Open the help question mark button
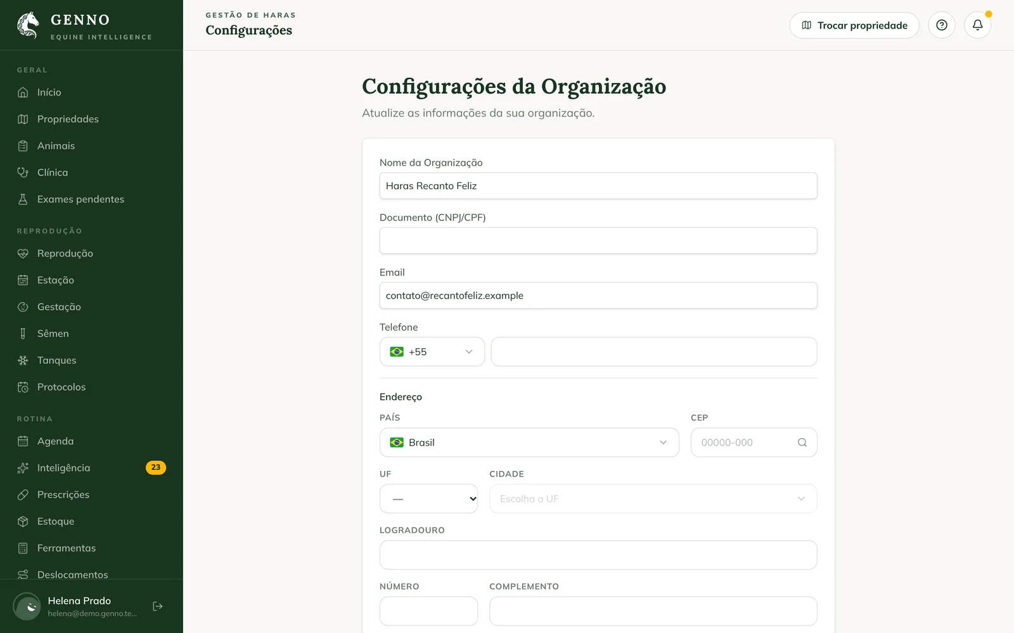 (x=942, y=25)
